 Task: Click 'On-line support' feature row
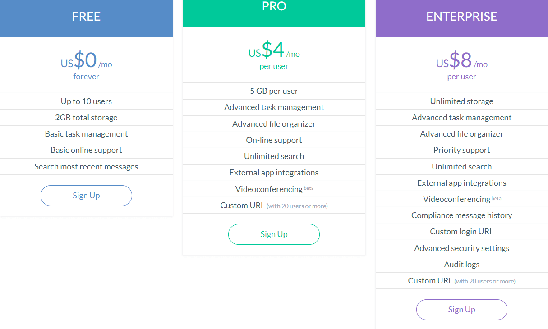click(x=274, y=140)
